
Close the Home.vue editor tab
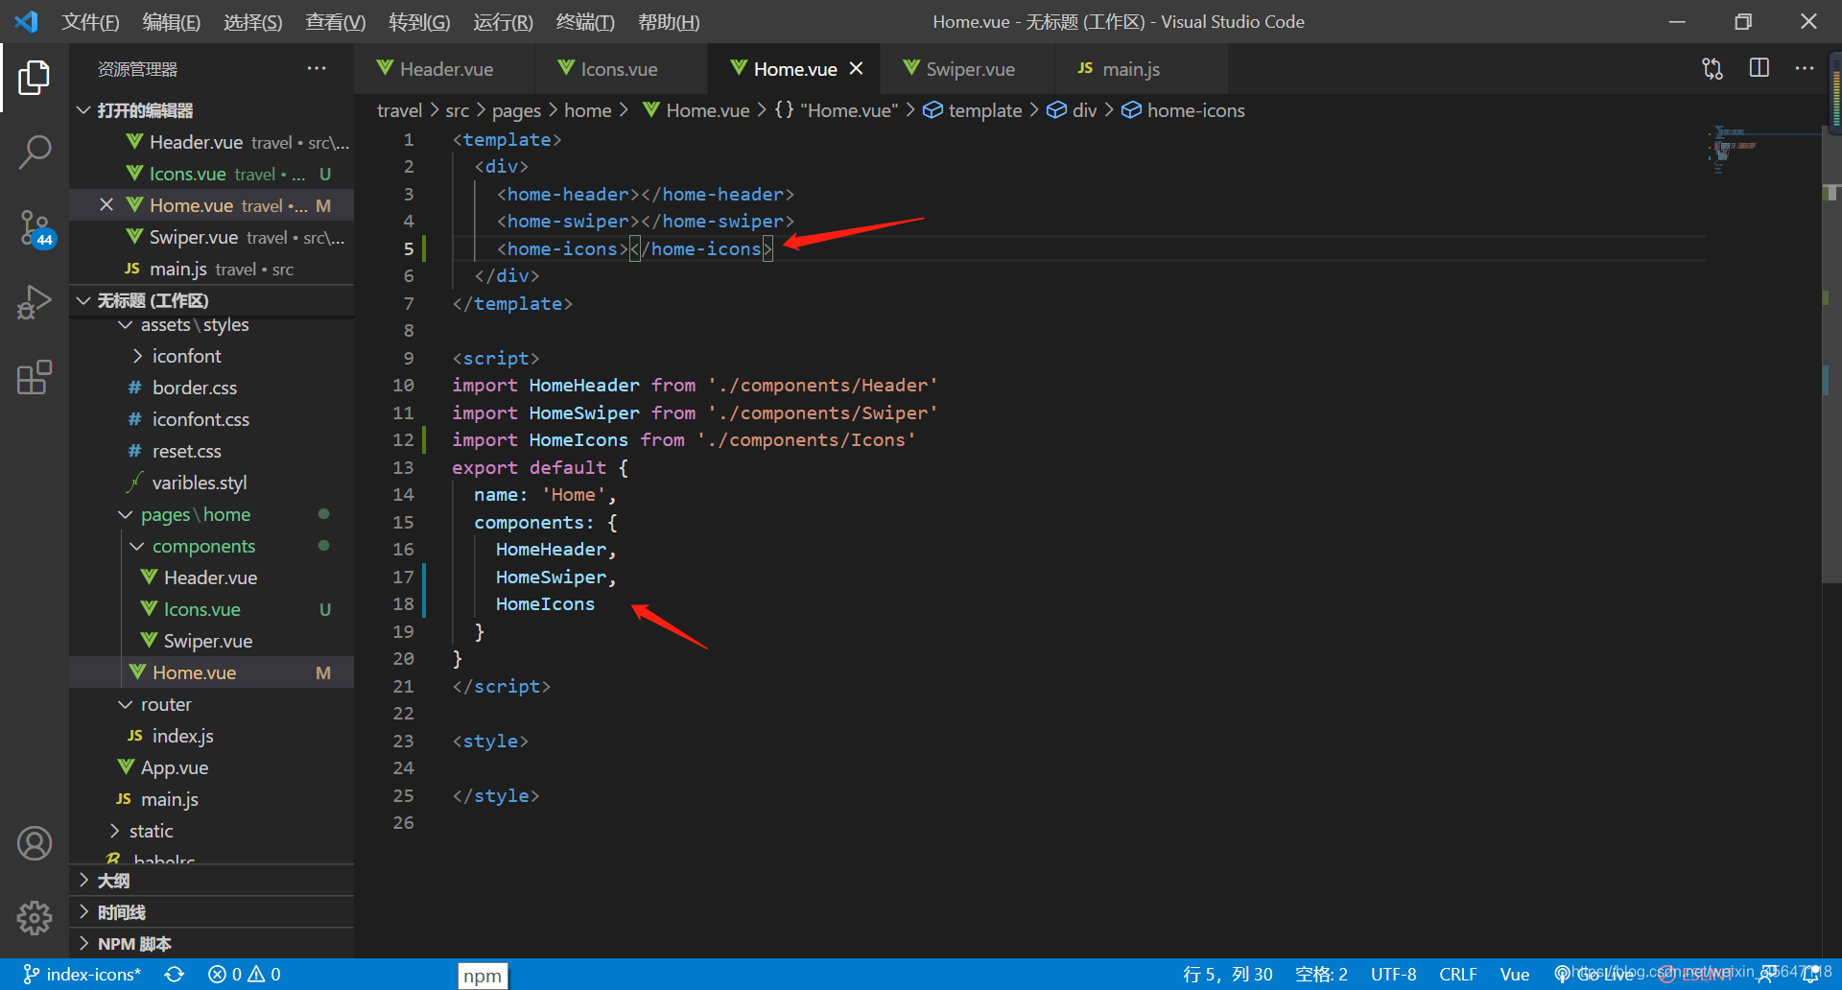pos(857,68)
